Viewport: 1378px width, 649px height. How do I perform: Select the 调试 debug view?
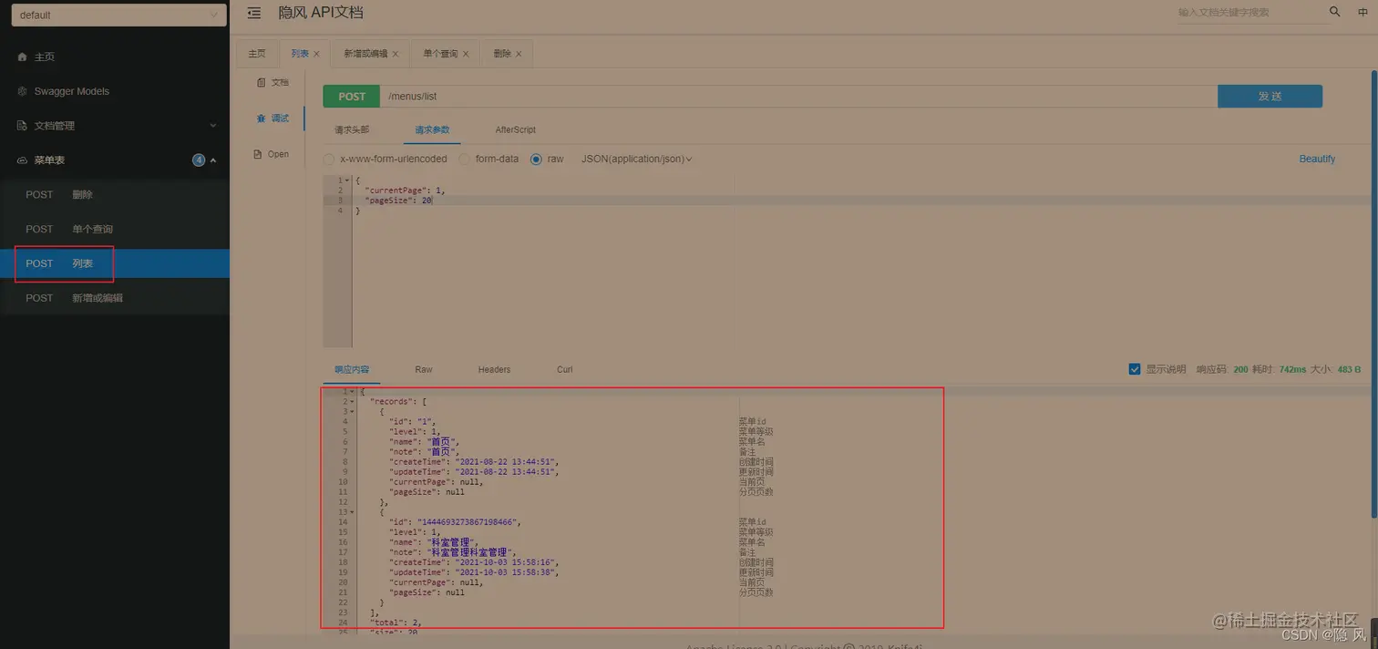273,118
